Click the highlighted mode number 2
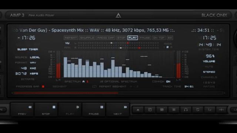This screenshot has width=237, height=133. point(167,47)
